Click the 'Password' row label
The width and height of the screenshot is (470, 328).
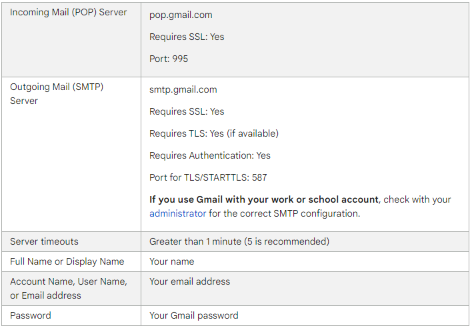point(30,315)
